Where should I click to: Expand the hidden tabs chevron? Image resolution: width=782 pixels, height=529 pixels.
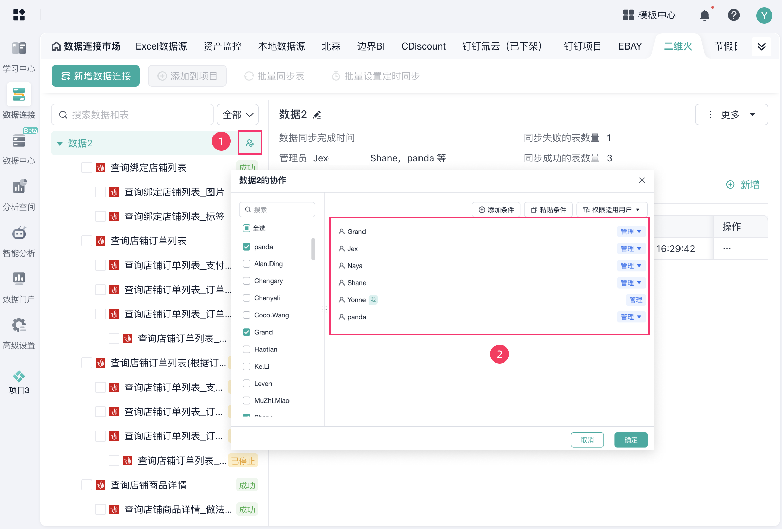[762, 46]
